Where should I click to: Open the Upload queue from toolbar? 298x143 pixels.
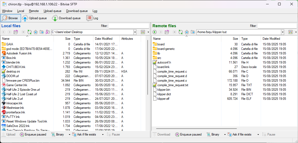pyautogui.click(x=34, y=18)
